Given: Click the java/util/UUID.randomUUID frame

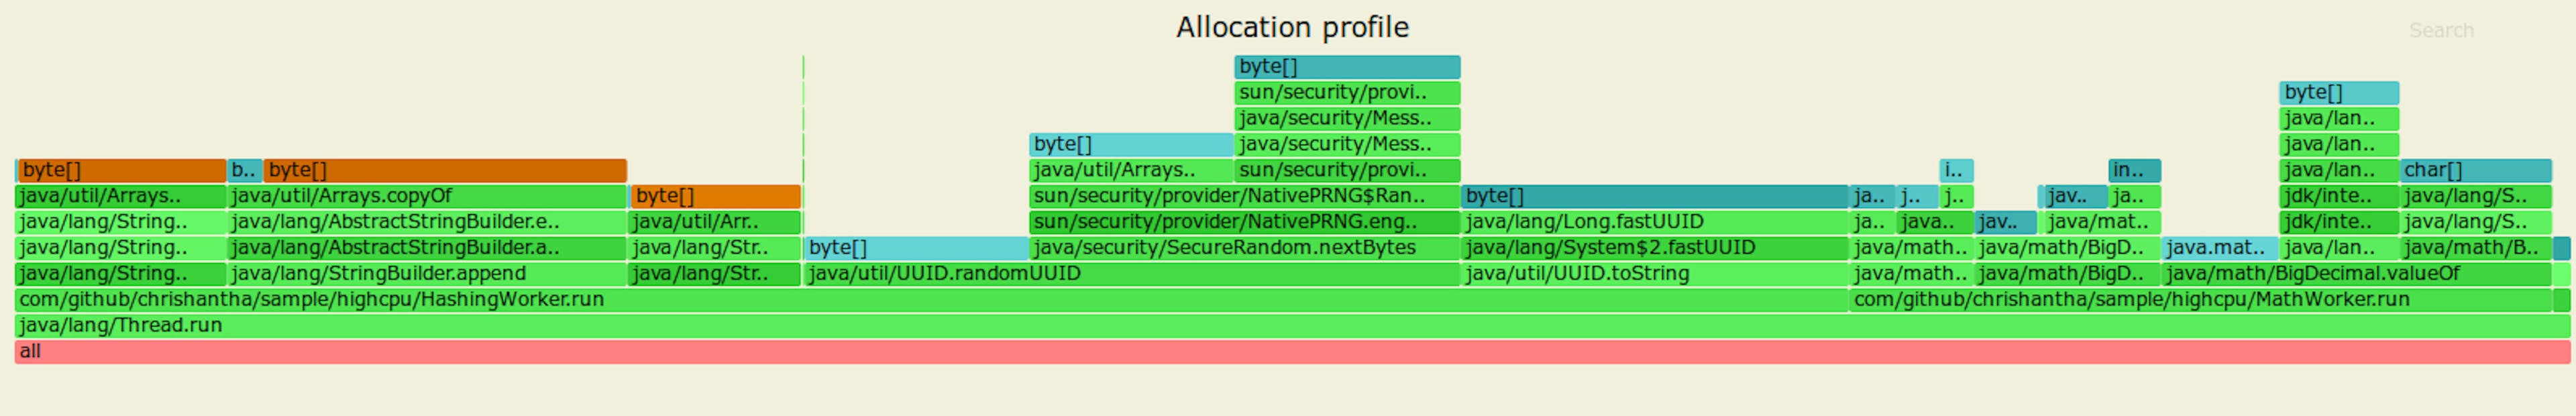Looking at the screenshot, I should point(1130,273).
